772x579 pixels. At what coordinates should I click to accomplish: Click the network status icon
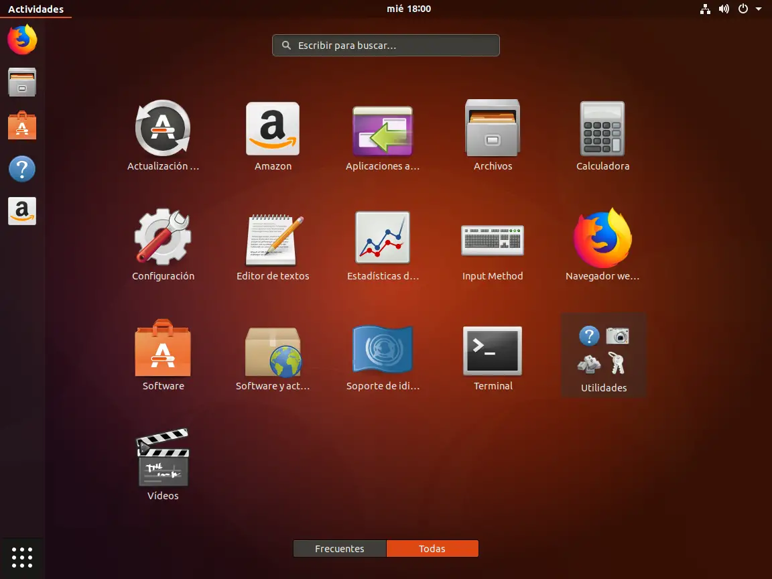[x=705, y=9]
